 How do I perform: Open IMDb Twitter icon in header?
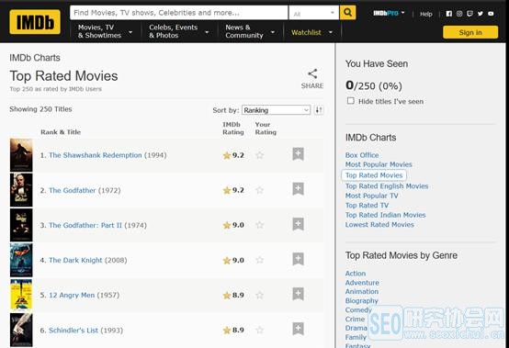click(481, 14)
